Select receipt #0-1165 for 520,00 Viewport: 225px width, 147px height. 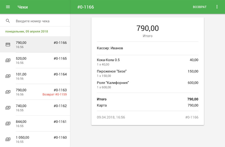(39, 60)
